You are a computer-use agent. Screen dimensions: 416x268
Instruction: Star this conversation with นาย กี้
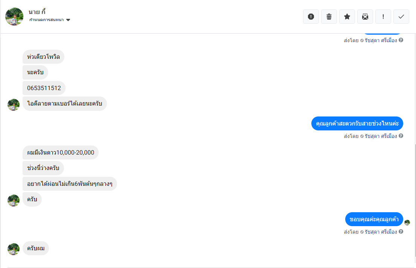tap(347, 17)
